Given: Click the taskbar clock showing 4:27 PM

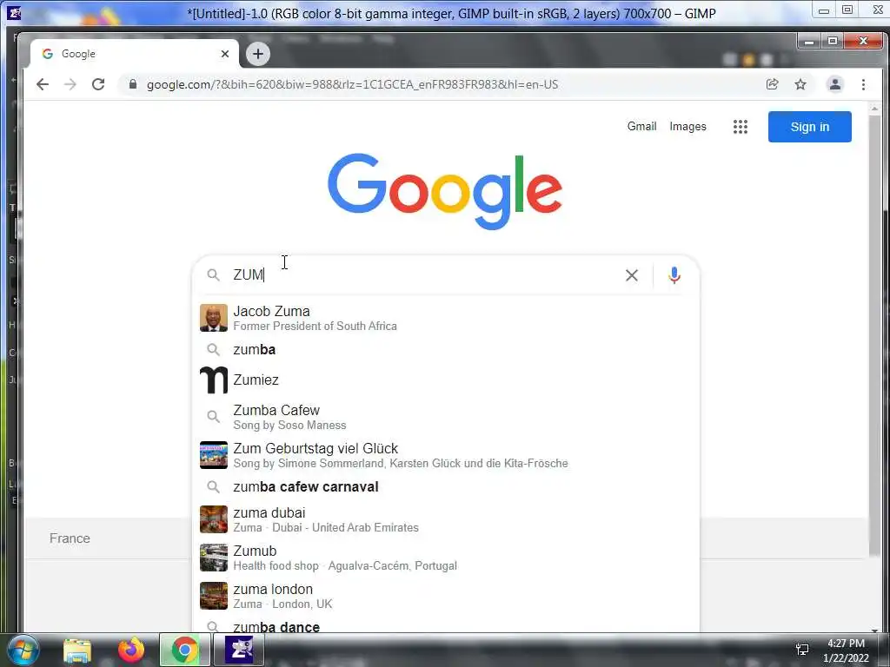Looking at the screenshot, I should click(846, 650).
